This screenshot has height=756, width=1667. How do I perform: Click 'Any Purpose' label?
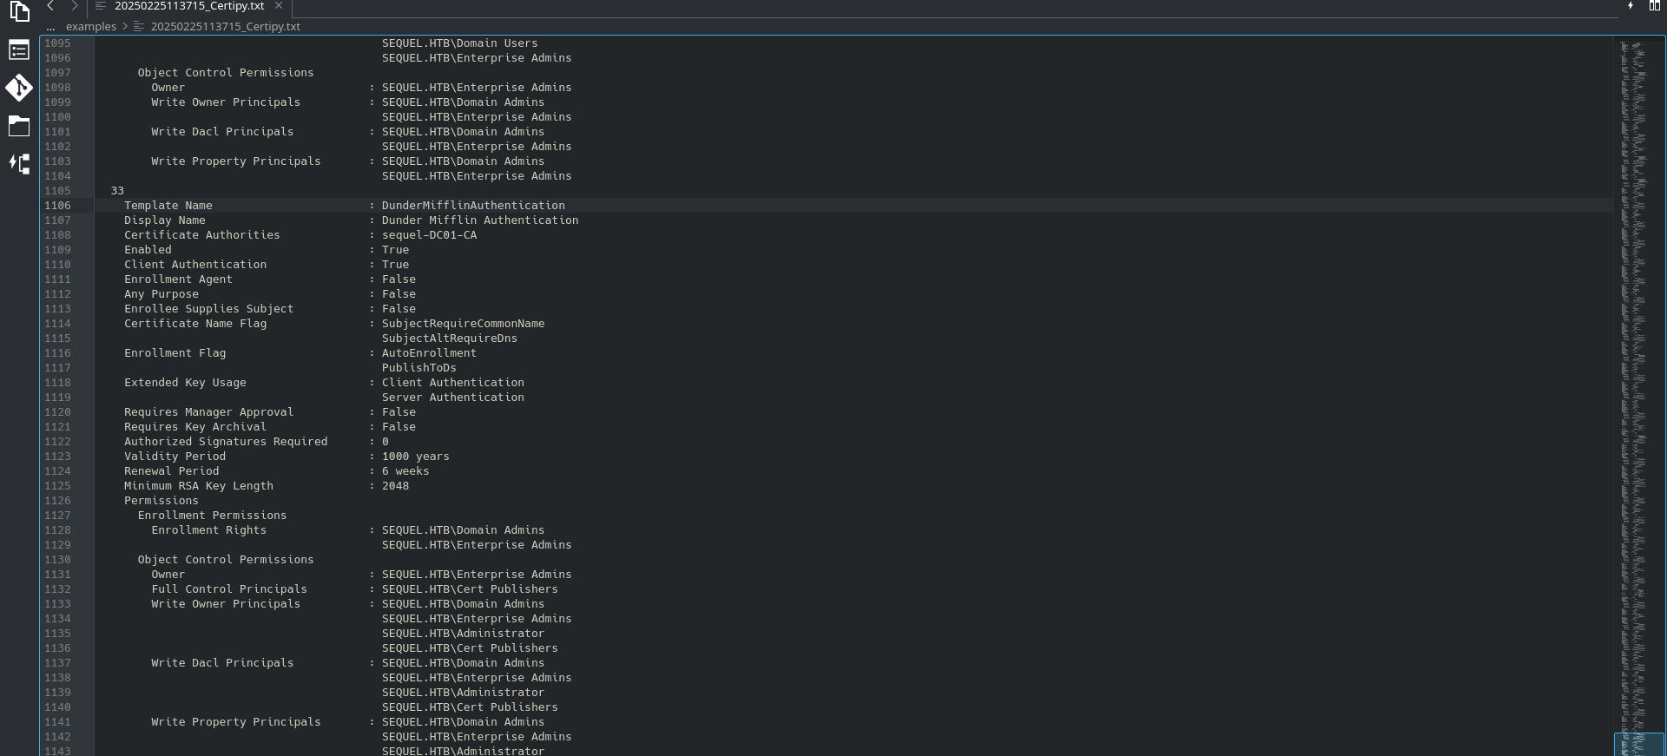click(161, 294)
